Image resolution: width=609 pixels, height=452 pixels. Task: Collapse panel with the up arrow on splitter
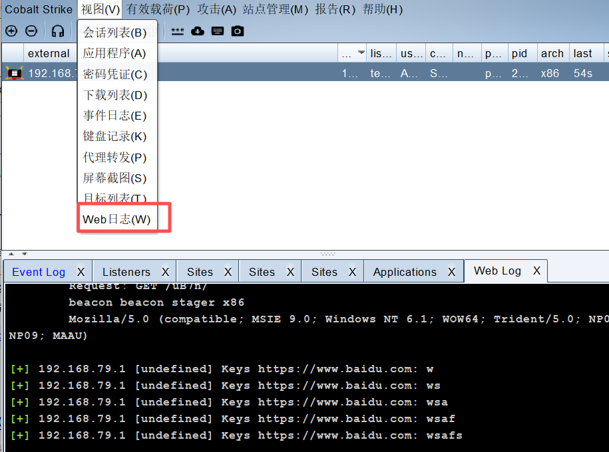coord(11,254)
